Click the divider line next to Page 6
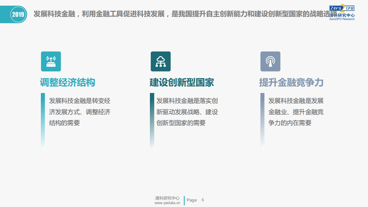This screenshot has height=207, width=368. coord(184,200)
